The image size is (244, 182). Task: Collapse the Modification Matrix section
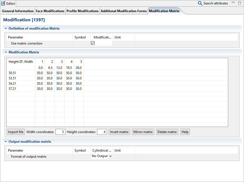pyautogui.click(x=6, y=52)
